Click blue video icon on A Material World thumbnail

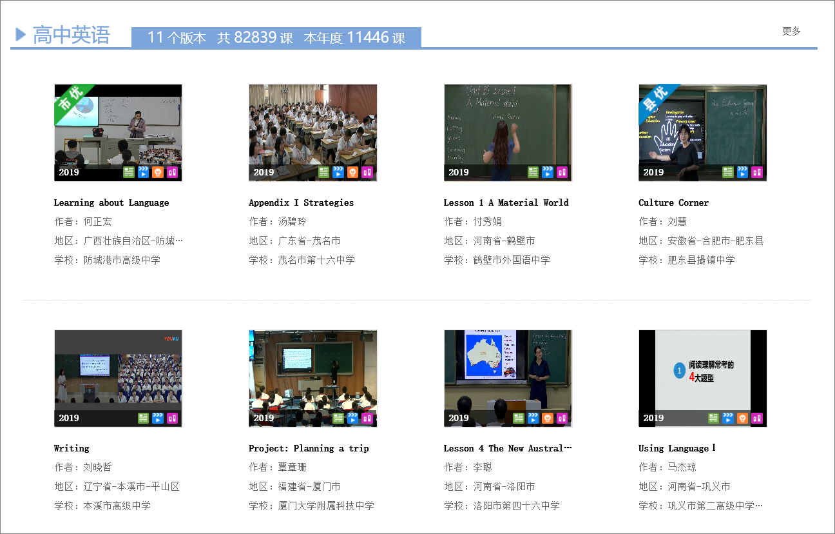(x=548, y=172)
